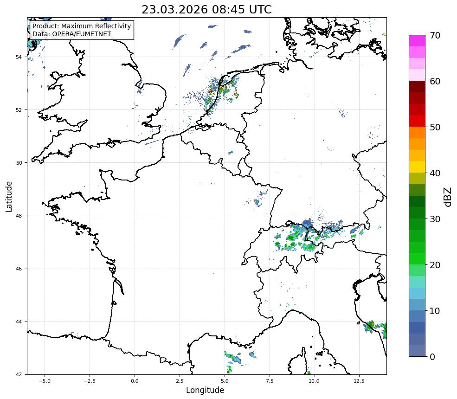Click the title timestamp 23.03.2026 08:45 UTC
The height and width of the screenshot is (399, 457).
point(206,10)
